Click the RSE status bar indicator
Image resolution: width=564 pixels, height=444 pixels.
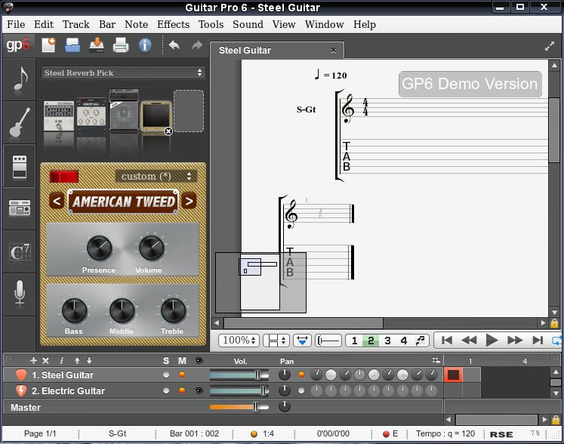point(501,434)
